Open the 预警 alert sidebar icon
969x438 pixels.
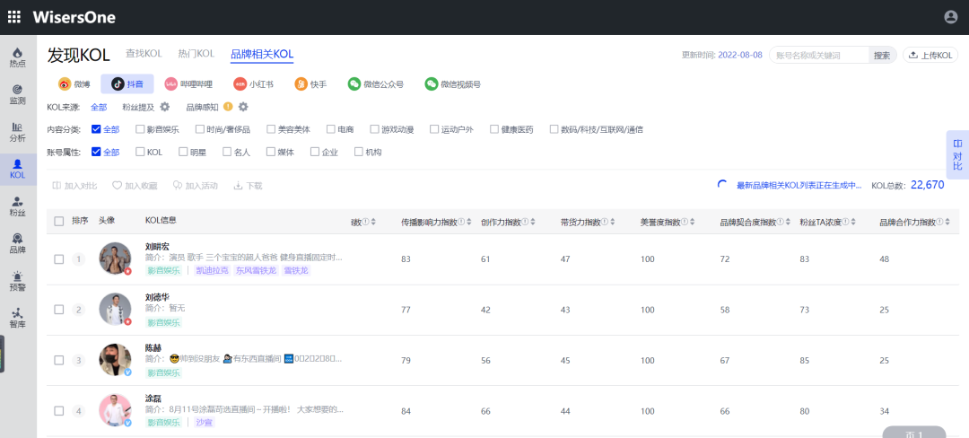tap(18, 281)
